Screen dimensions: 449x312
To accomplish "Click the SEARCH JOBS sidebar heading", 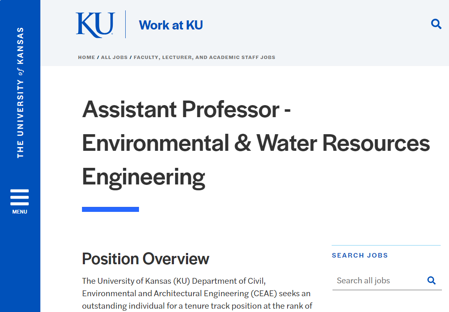I will pyautogui.click(x=360, y=255).
